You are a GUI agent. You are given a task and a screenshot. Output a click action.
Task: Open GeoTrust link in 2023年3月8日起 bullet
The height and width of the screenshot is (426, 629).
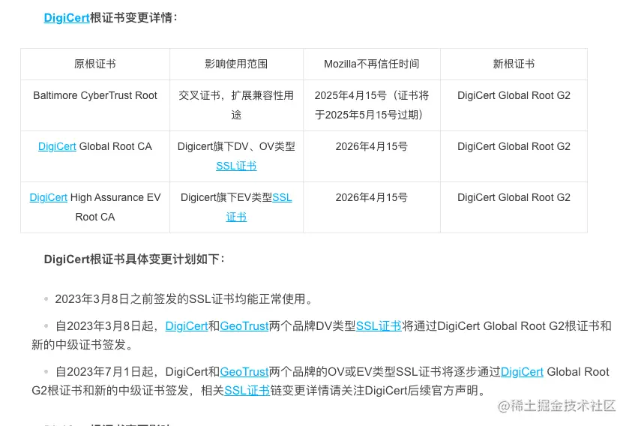pos(244,325)
